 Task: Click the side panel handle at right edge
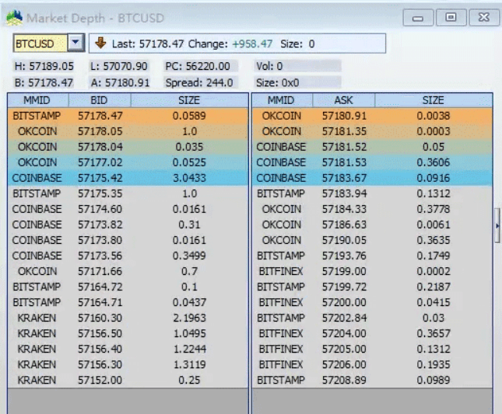[x=497, y=225]
